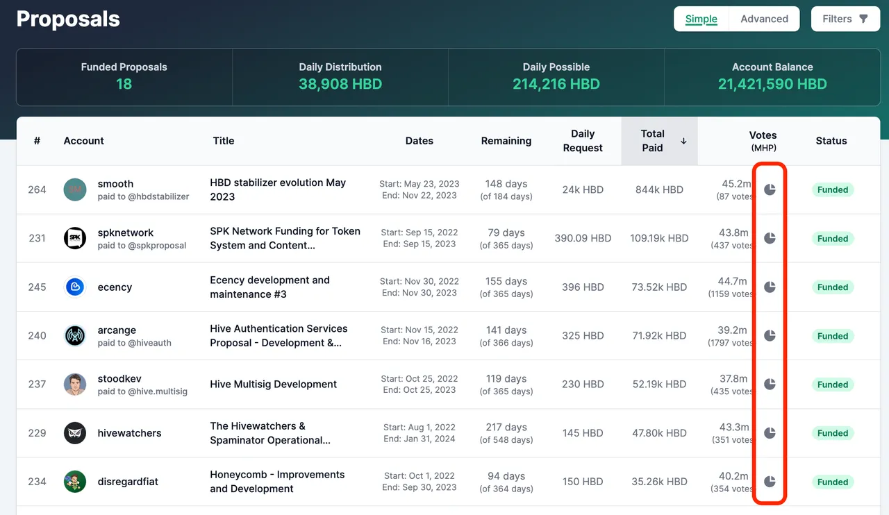Open Honeycomb - Improvements and Development proposal
The width and height of the screenshot is (889, 515).
point(277,481)
